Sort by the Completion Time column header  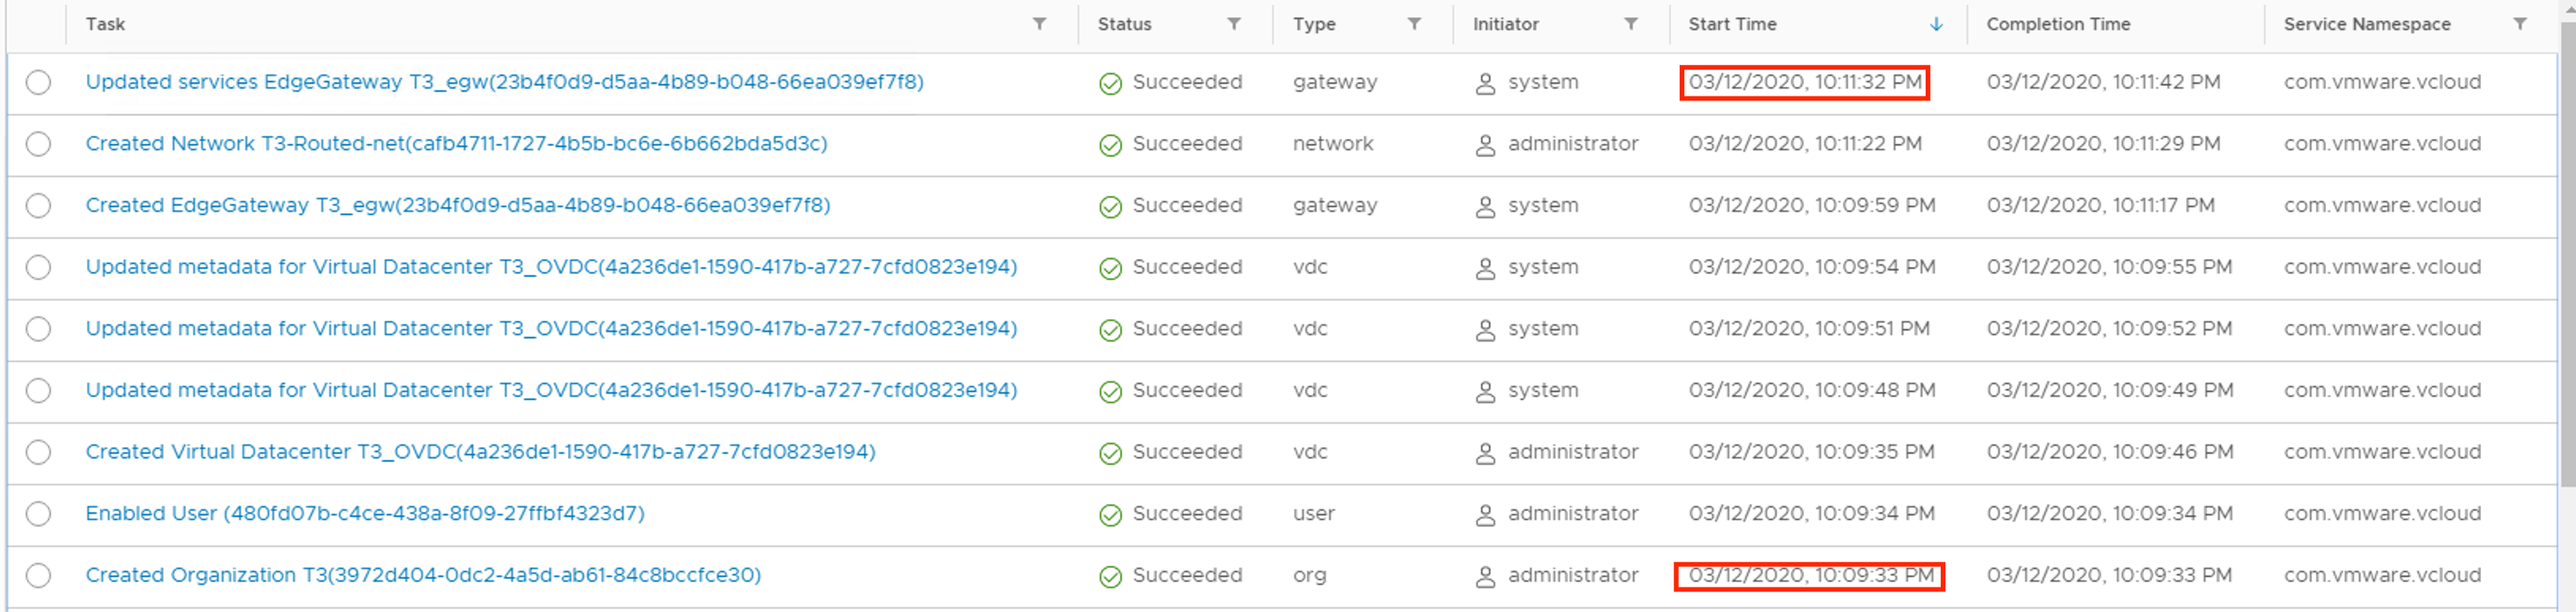point(2058,24)
